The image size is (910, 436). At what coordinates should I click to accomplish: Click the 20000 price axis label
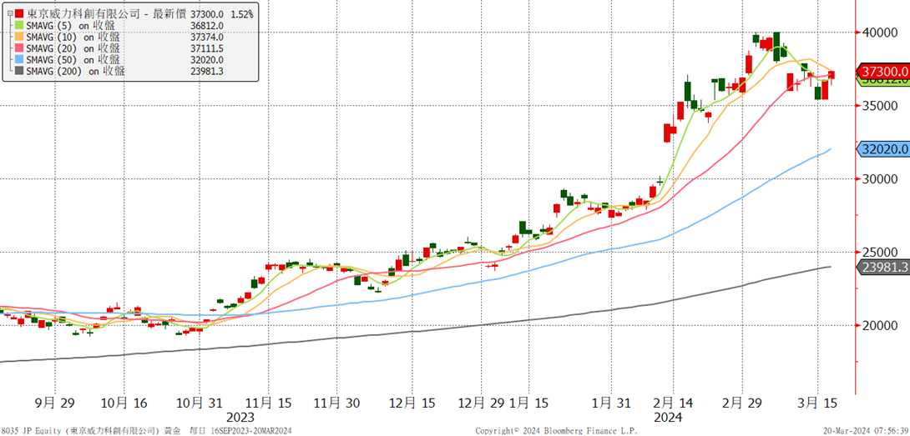pyautogui.click(x=882, y=325)
